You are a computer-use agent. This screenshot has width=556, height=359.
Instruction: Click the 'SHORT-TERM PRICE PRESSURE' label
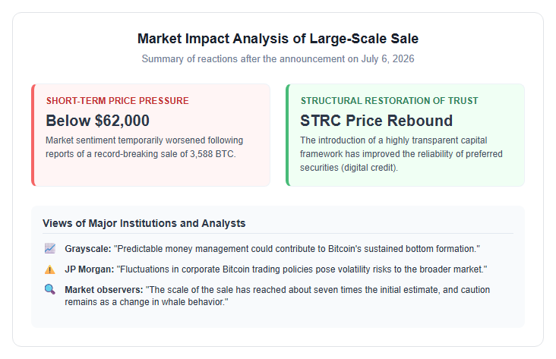click(118, 101)
